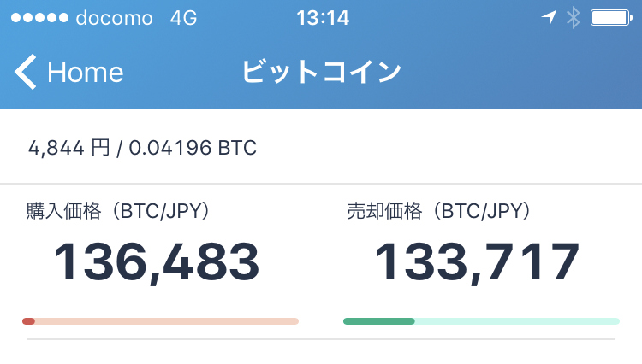Tap the 購入価格 (BTC/JPY) label
Screen dimensions: 642x364
119,211
